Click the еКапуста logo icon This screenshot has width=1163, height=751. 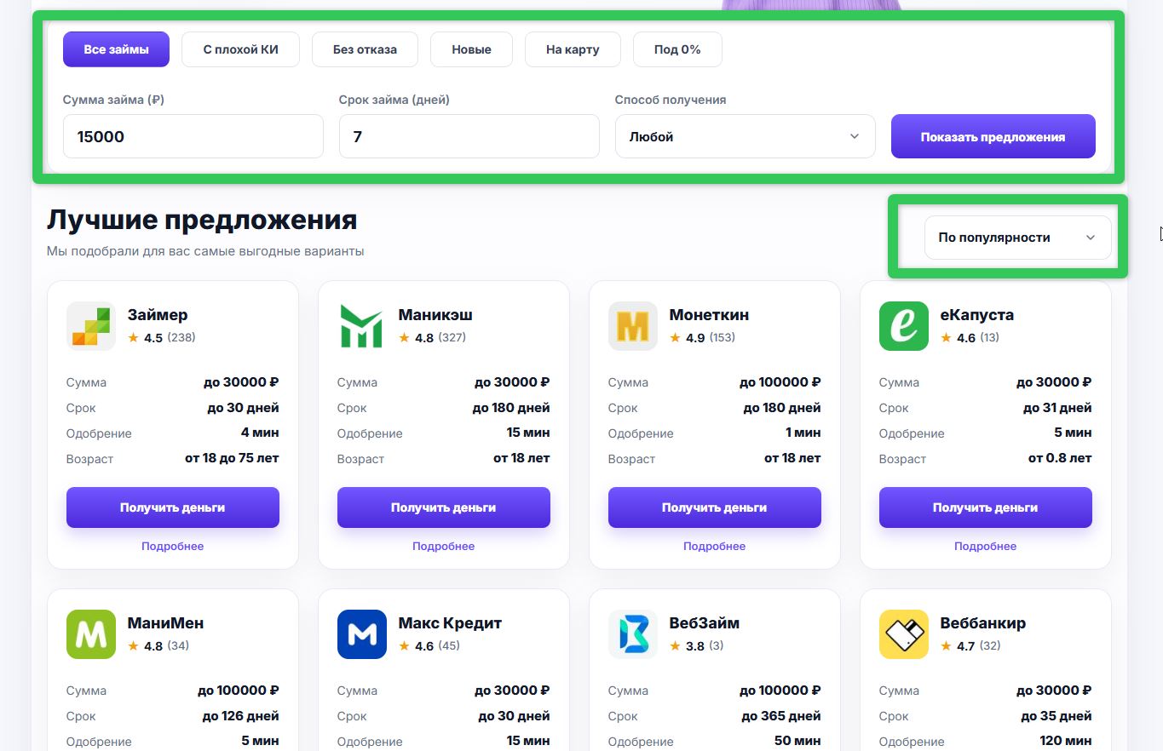(x=904, y=326)
